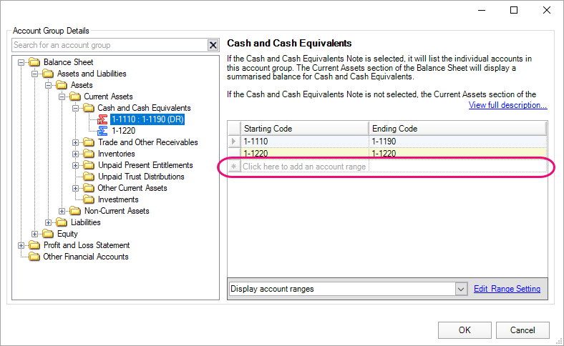Expand the Trade and Other Receivables node
Viewport: 564px width, 346px height.
[x=76, y=142]
